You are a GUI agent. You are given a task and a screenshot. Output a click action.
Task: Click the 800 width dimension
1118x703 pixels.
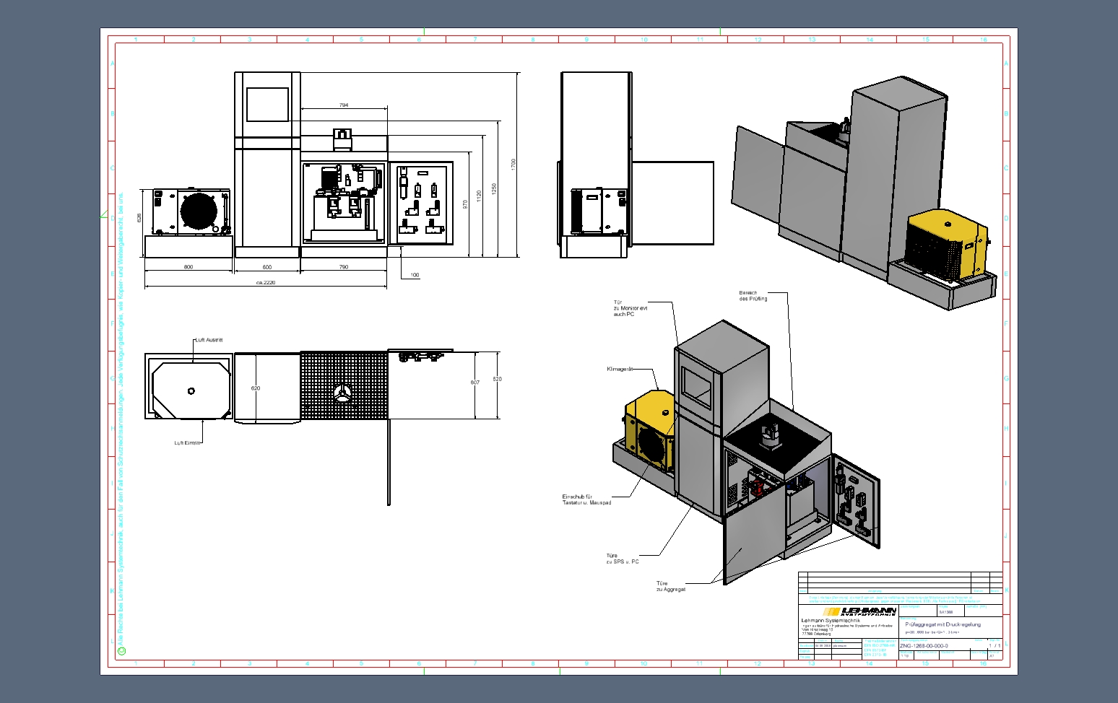[x=188, y=267]
